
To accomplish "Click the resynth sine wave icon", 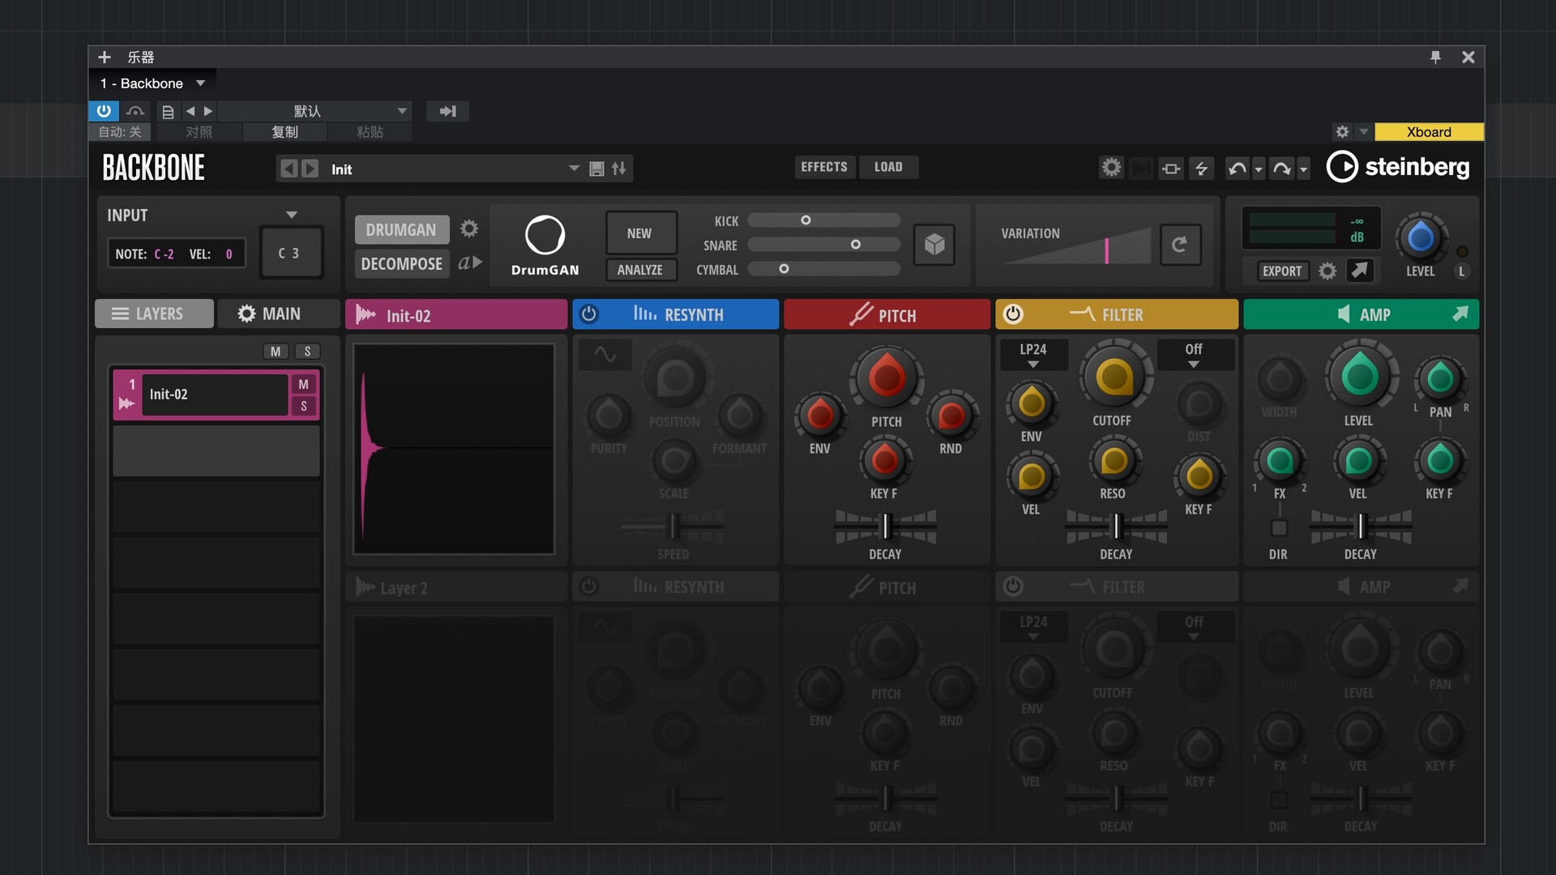I will (x=605, y=355).
